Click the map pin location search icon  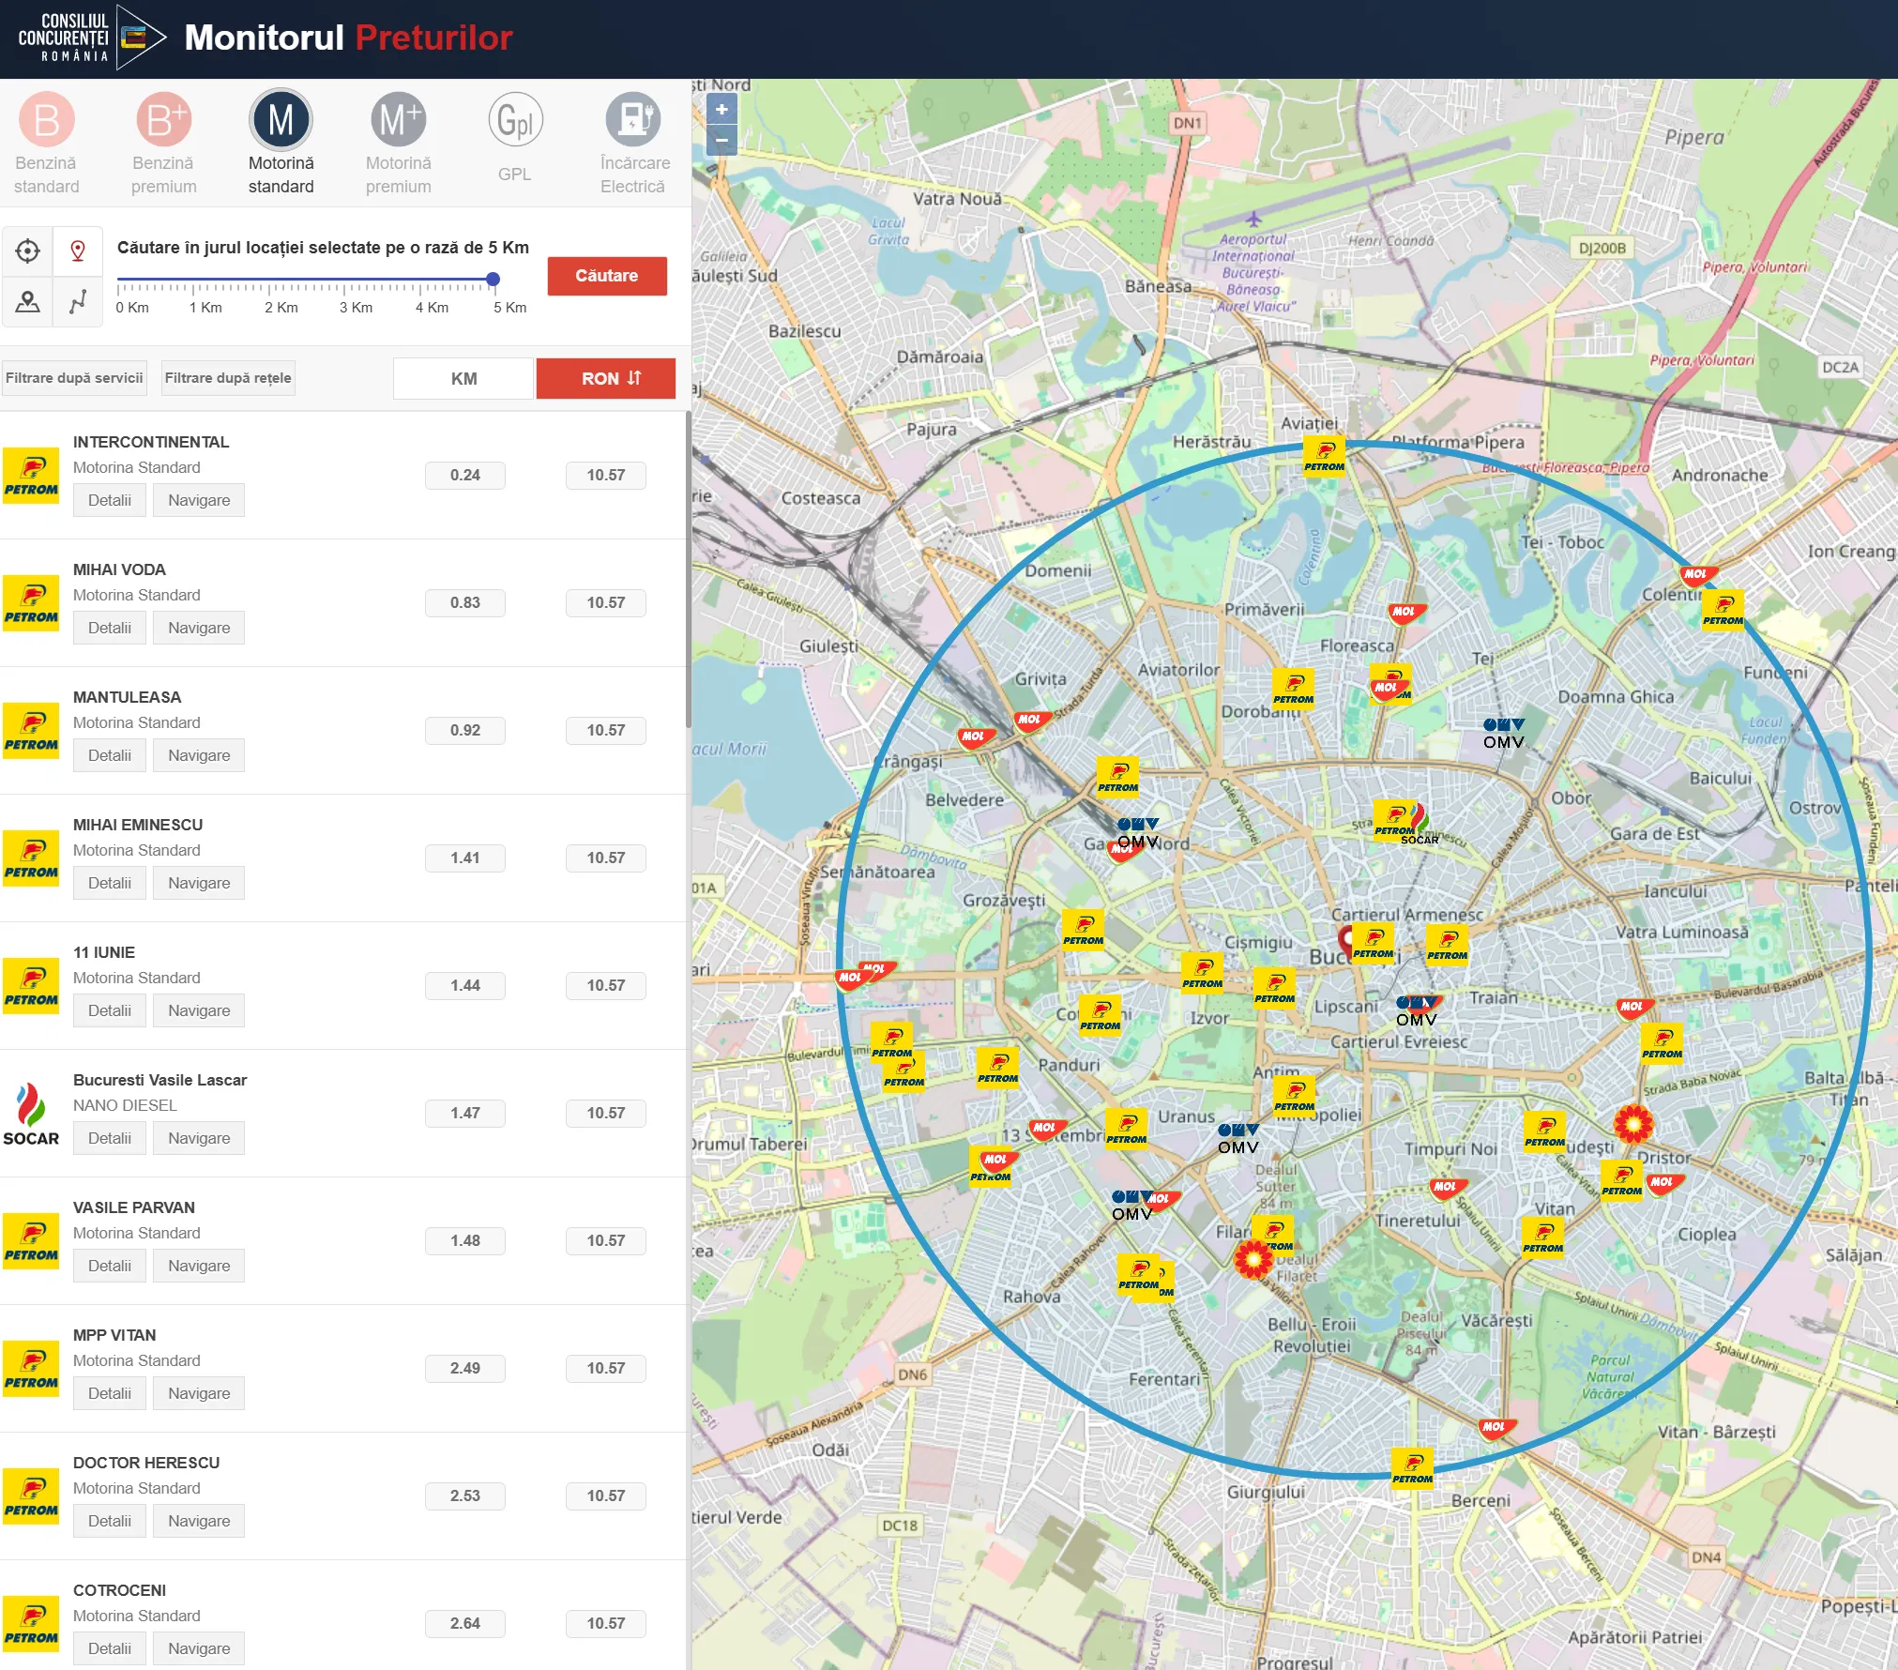(78, 251)
